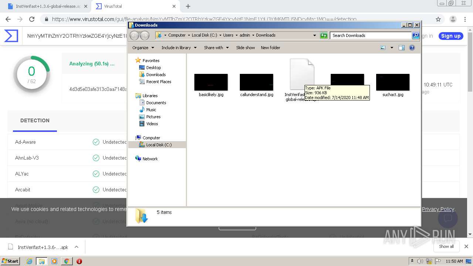
Task: Select Recent Places in the sidebar
Action: (159, 82)
